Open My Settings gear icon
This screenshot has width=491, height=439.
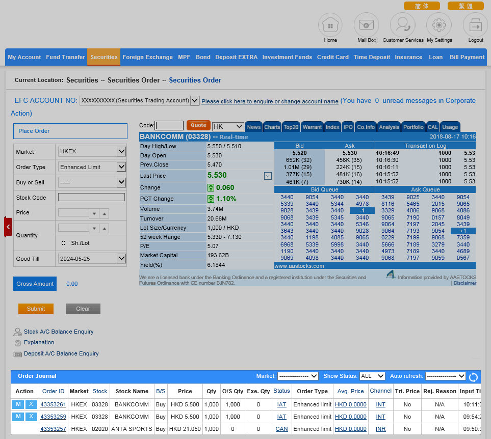[439, 25]
